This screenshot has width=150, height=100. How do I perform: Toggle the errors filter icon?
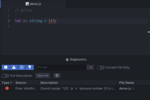[6, 67]
